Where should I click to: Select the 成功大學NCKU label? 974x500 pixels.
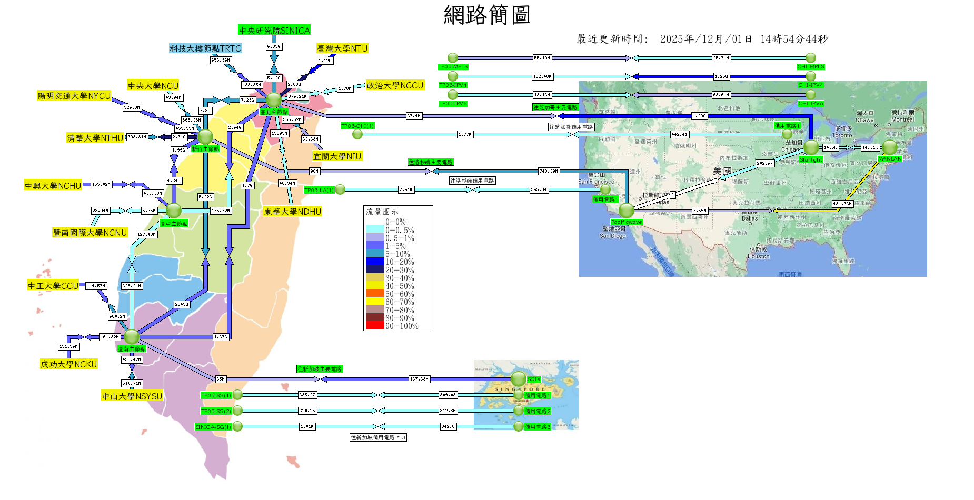coord(69,364)
